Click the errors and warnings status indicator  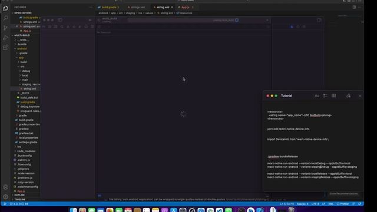(19, 204)
